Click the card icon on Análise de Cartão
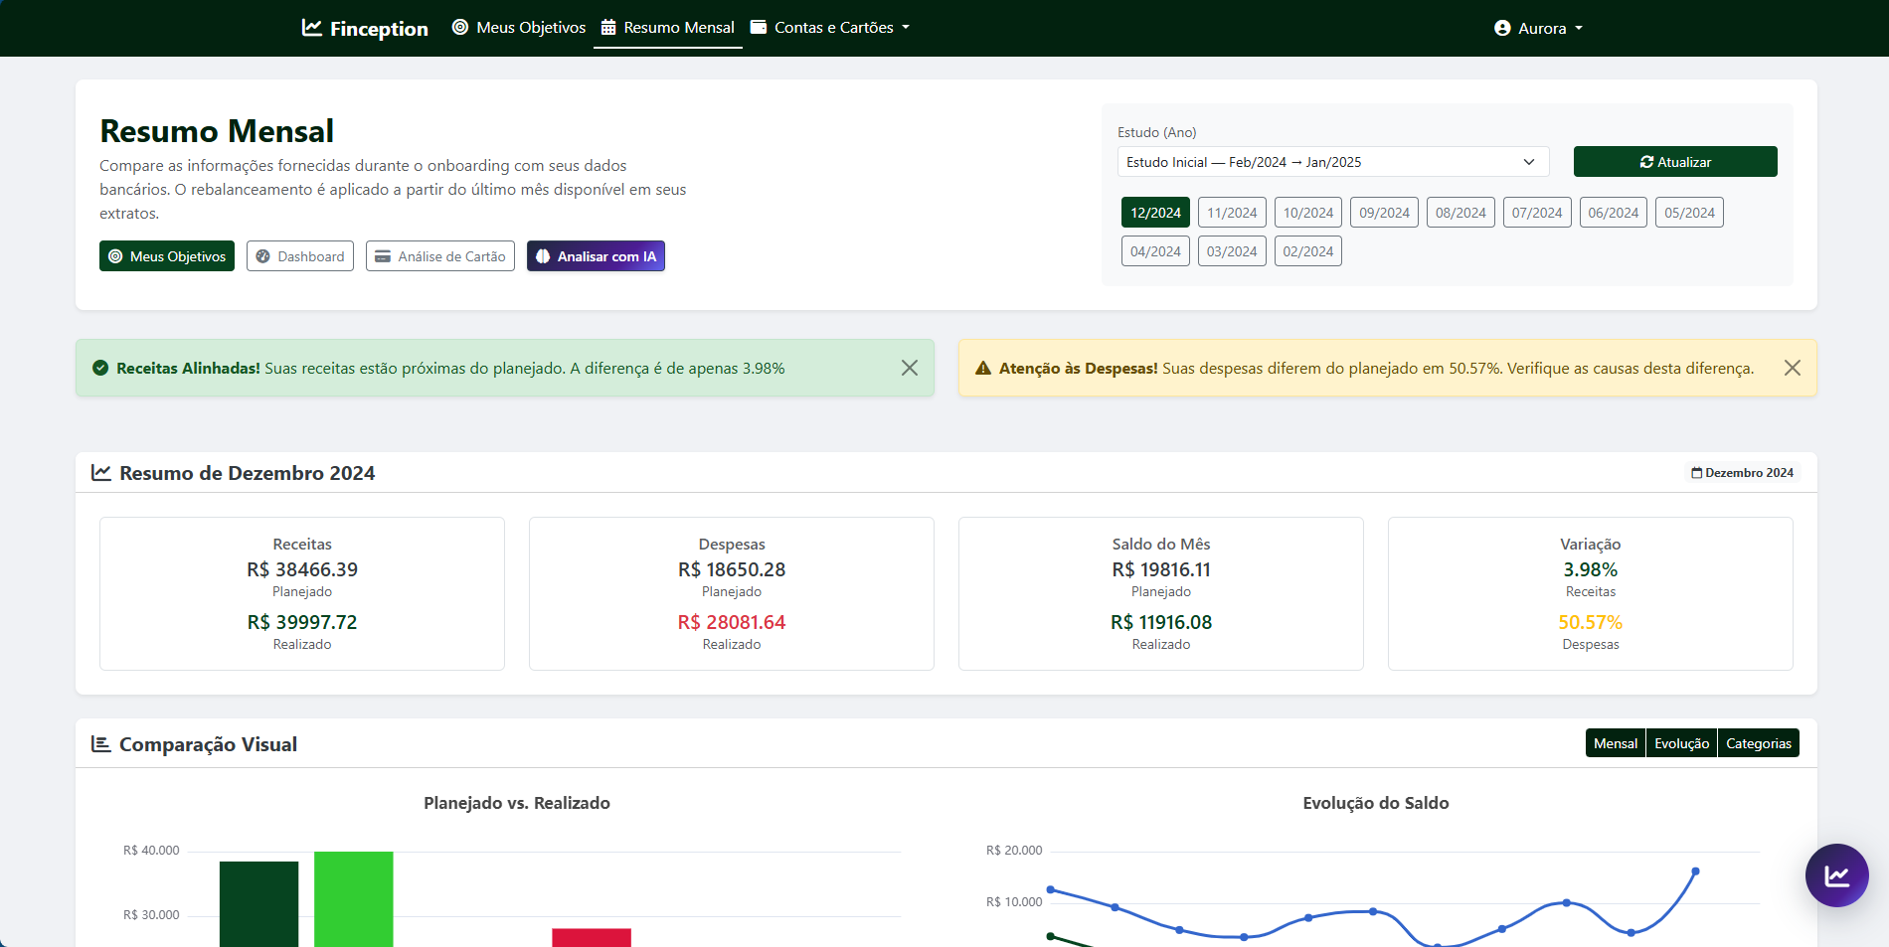Image resolution: width=1889 pixels, height=947 pixels. coord(383,255)
